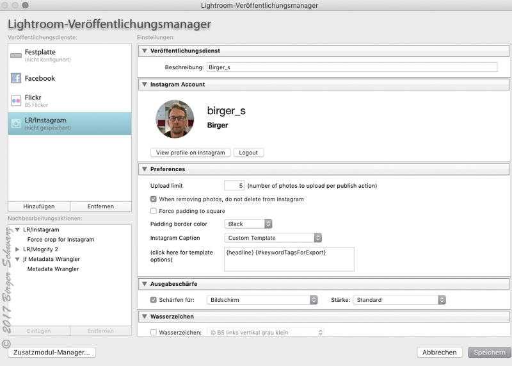Collapse the Ausgabeschärfe section triangle

[x=145, y=283]
